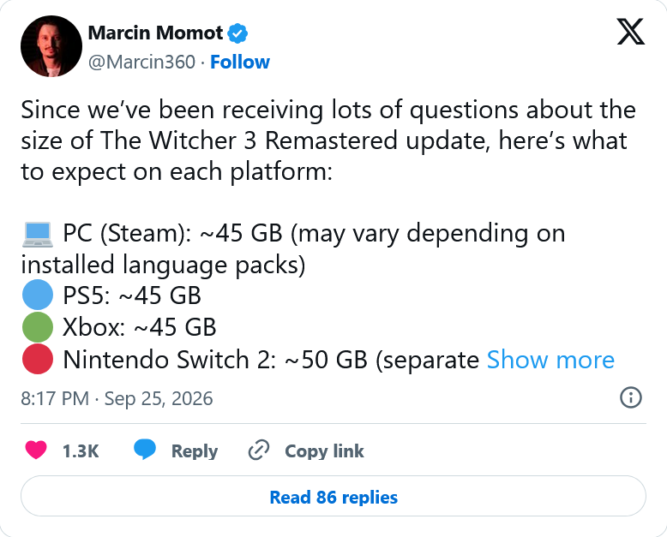Click the copy link chain icon
Image resolution: width=667 pixels, height=537 pixels.
[x=259, y=450]
